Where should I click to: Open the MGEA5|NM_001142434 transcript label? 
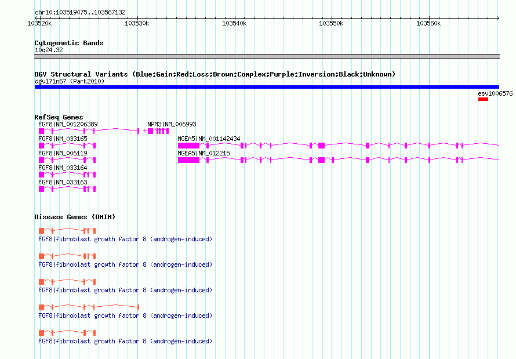(209, 139)
